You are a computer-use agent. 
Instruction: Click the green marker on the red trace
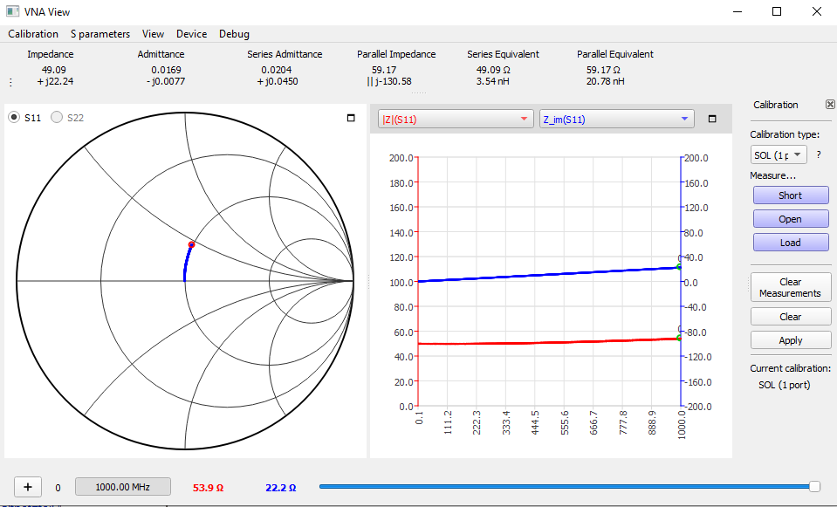point(680,338)
